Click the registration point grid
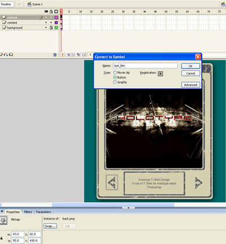This screenshot has width=226, height=244. (x=160, y=73)
